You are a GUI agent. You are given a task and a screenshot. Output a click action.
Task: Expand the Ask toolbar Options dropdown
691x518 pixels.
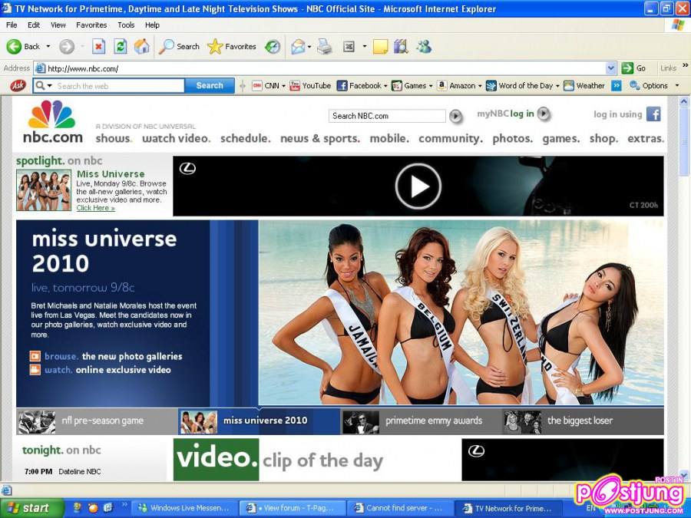654,86
